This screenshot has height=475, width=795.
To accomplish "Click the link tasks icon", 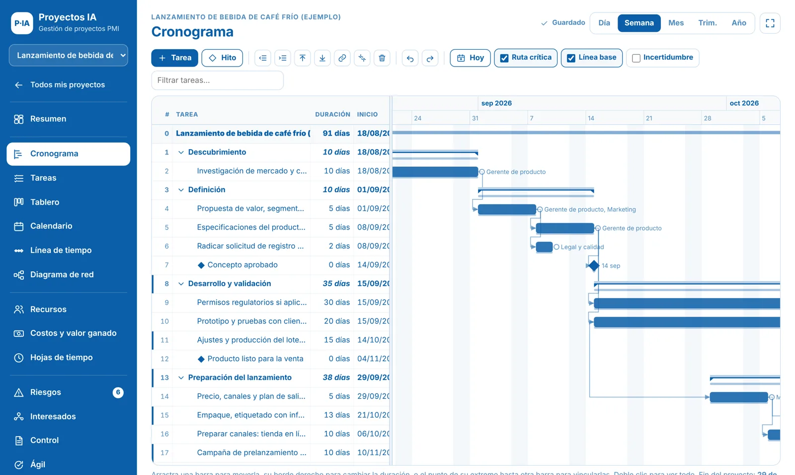I will (342, 58).
